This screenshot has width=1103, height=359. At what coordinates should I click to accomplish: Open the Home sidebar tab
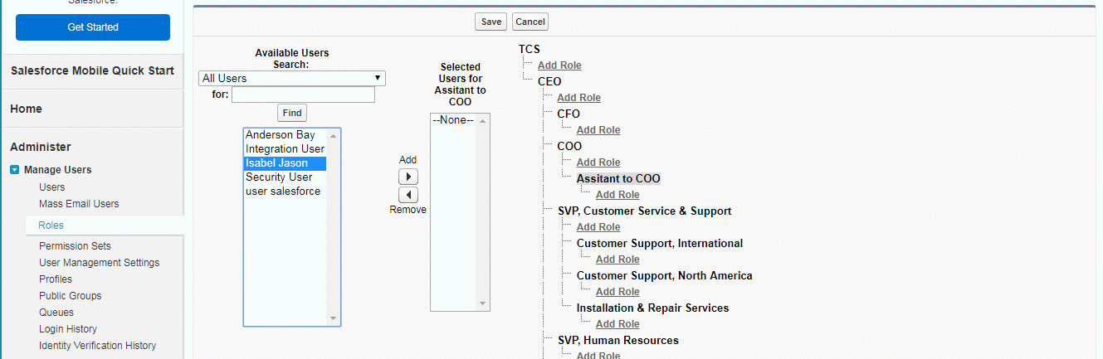tap(26, 109)
